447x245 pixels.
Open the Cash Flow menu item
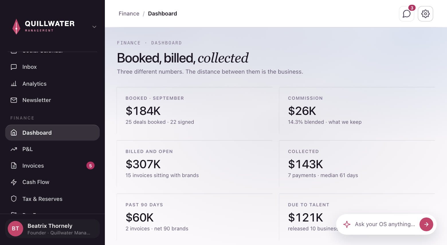(52, 182)
